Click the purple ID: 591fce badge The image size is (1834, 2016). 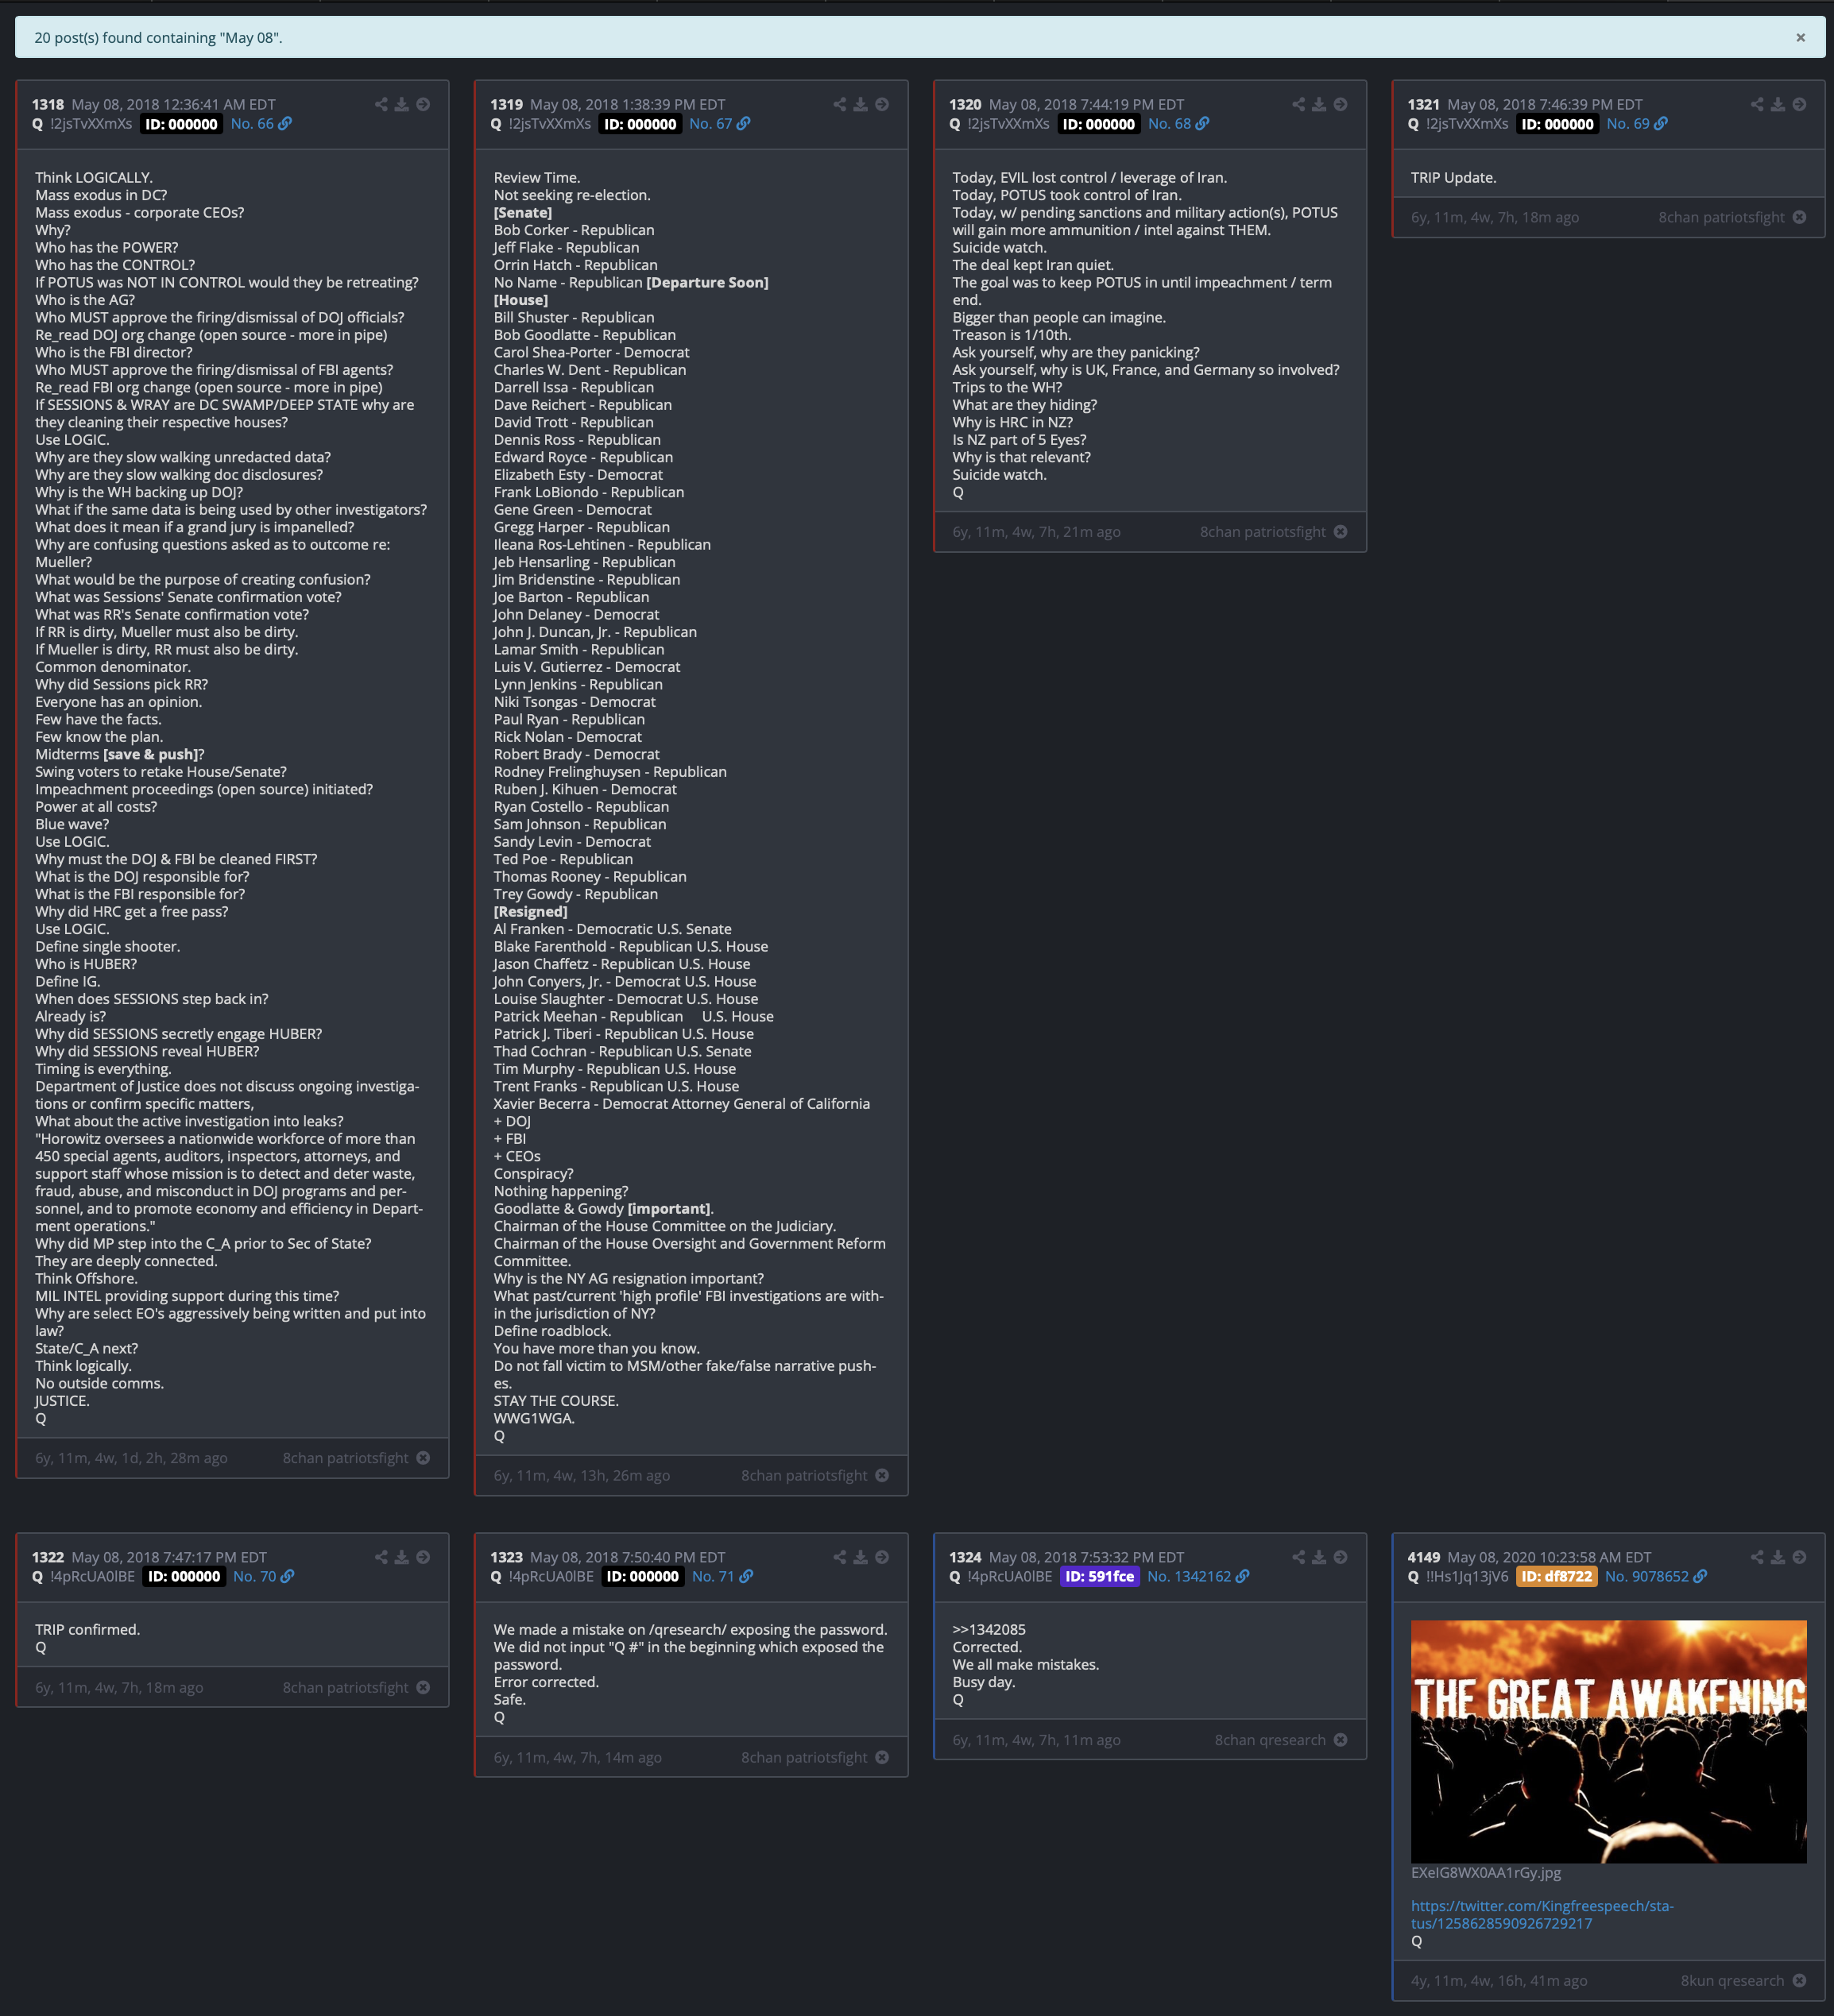(1100, 1576)
